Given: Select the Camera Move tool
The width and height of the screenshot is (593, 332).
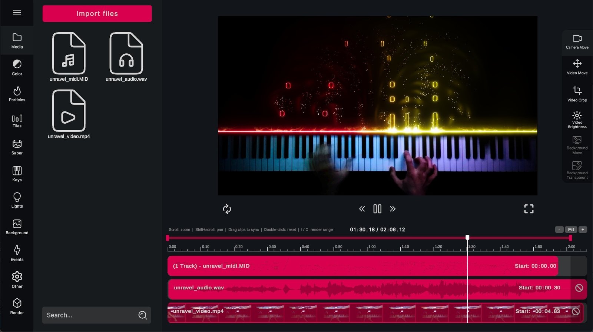Looking at the screenshot, I should click(577, 42).
